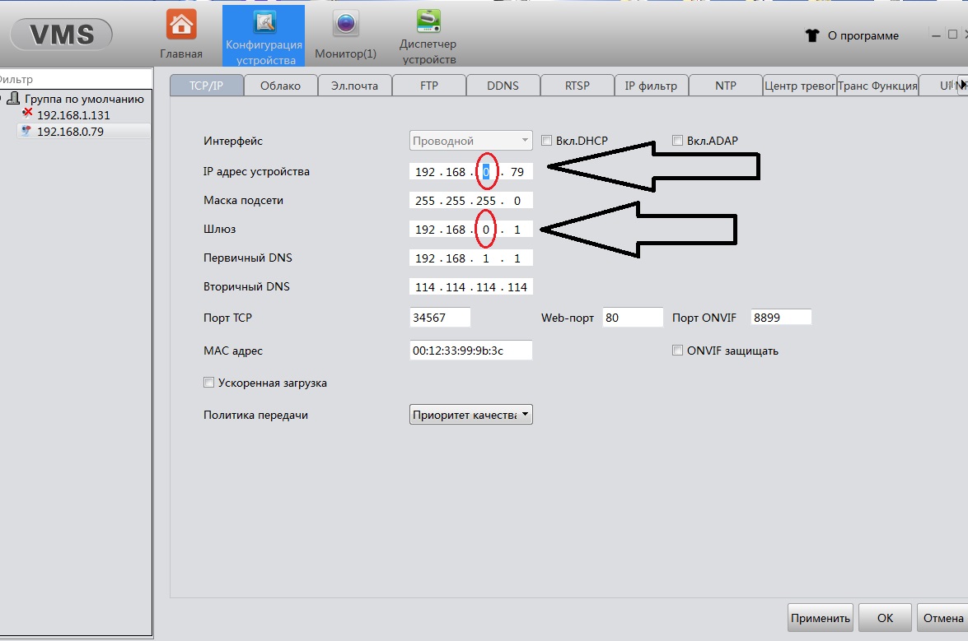The width and height of the screenshot is (968, 641).
Task: Open the DDNS tab
Action: (x=503, y=86)
